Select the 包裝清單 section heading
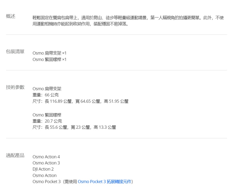Image resolution: width=233 pixels, height=192 pixels. coord(15,52)
